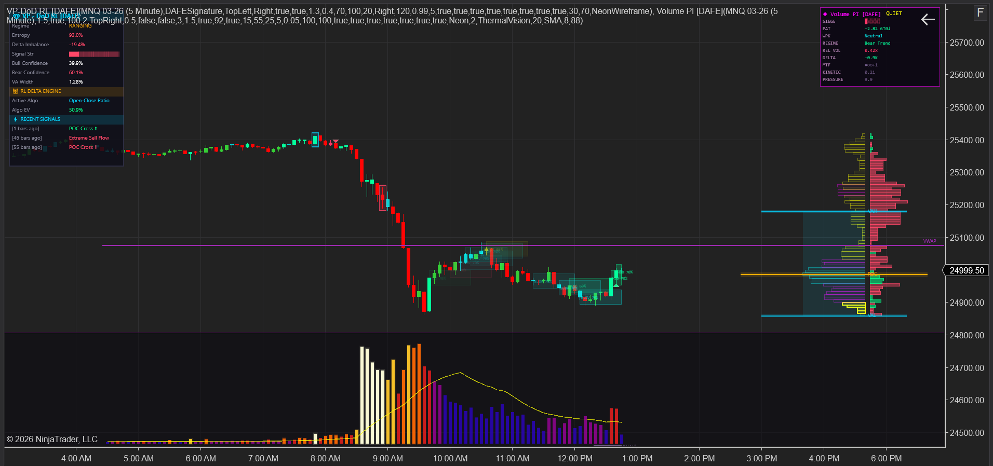This screenshot has height=466, width=993.
Task: Click the pink-outlined candle box in the sell-off
Action: [x=382, y=198]
